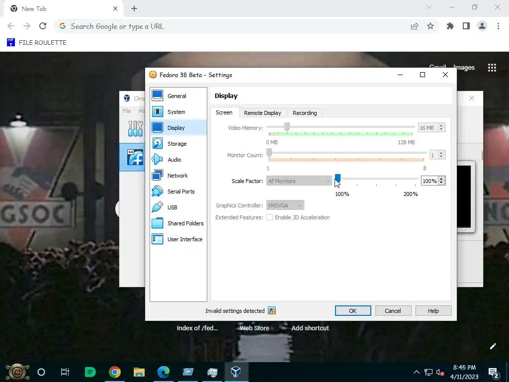Open the User Interface settings category
Viewport: 509px width, 382px height.
click(x=178, y=239)
